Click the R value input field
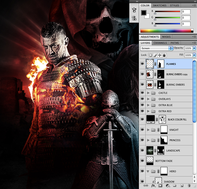This screenshot has height=189, width=197. click(186, 12)
